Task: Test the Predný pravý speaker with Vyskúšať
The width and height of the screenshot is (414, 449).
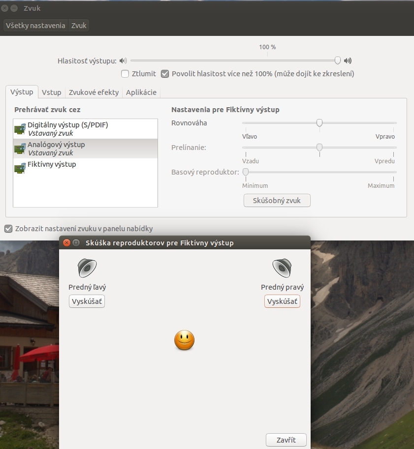Action: click(x=282, y=301)
